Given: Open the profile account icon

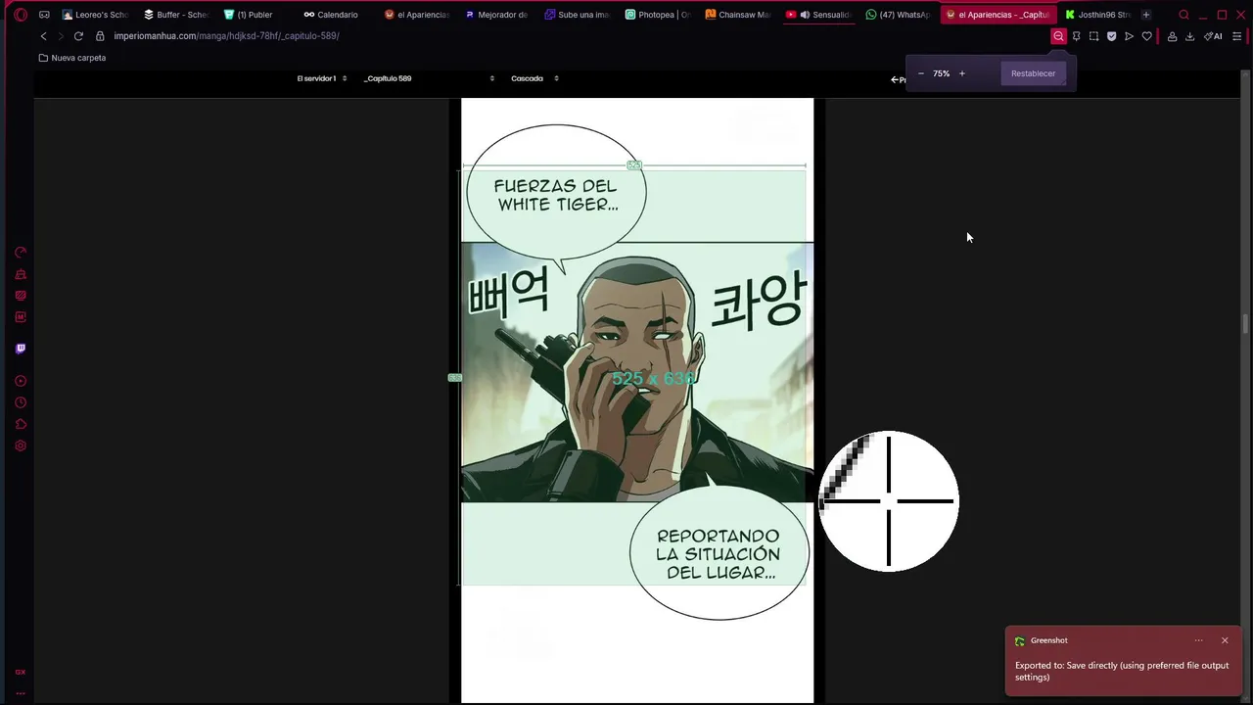Looking at the screenshot, I should [1172, 36].
